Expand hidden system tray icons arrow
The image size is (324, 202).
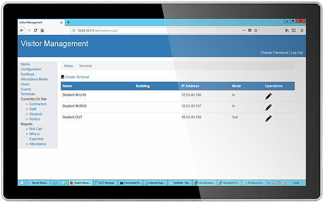[x=269, y=183]
